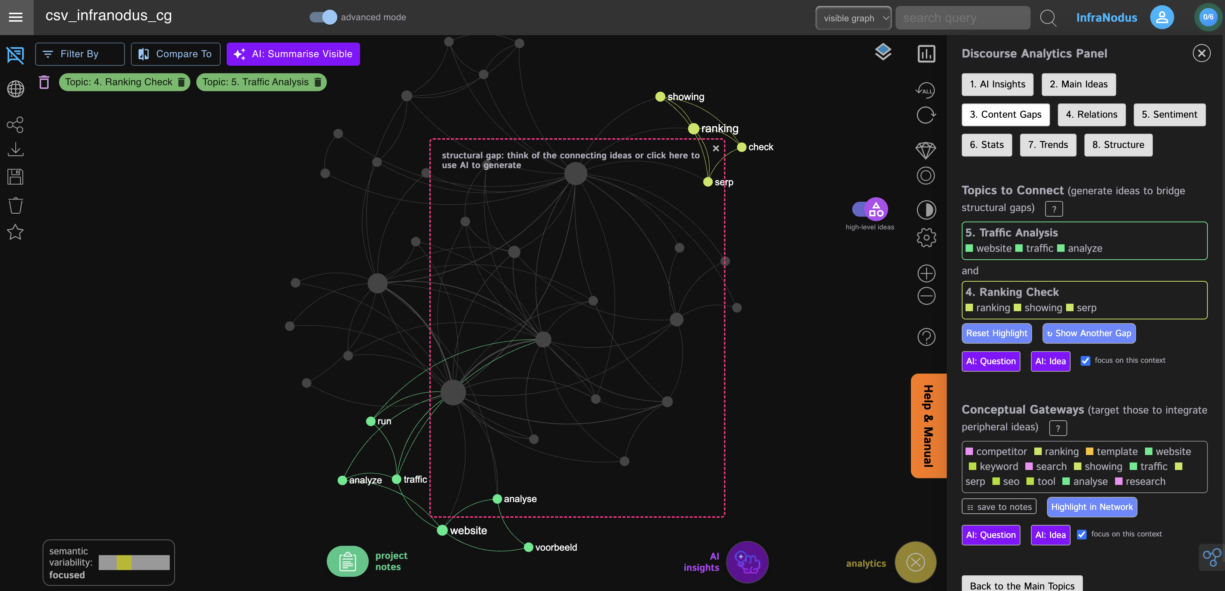Remove the Ranking Check topic filter

coord(181,82)
